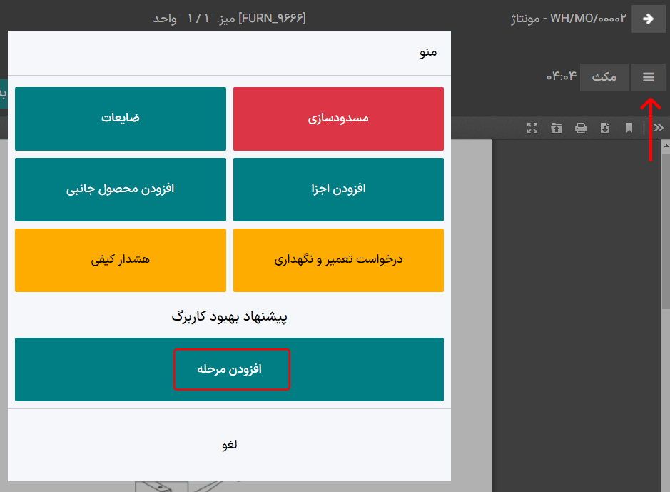Print the worksheet document
This screenshot has height=492, width=670.
click(x=581, y=128)
